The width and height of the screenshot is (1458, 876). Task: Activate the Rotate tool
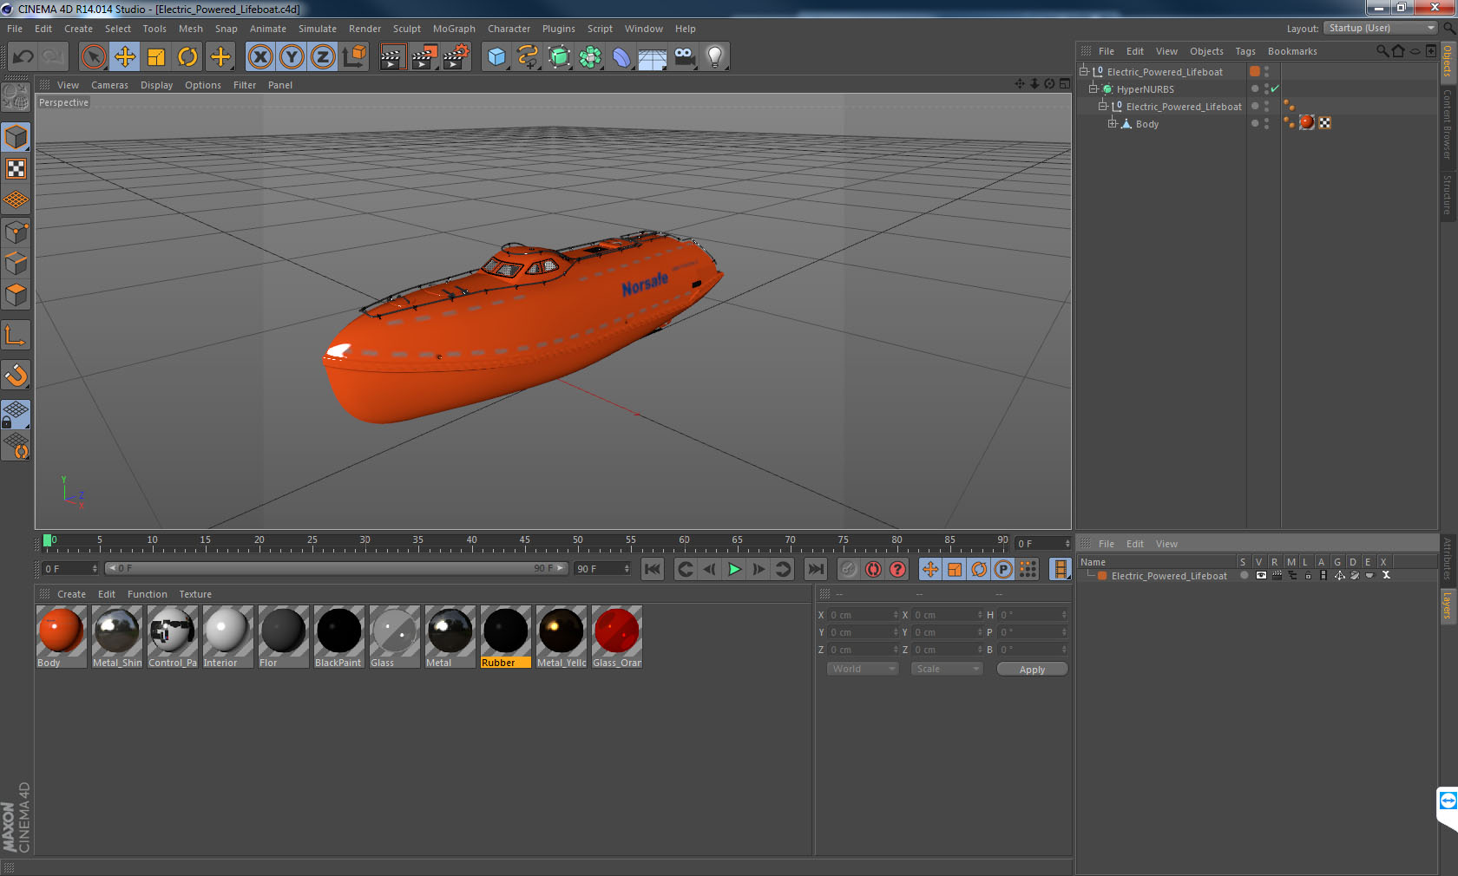pos(187,57)
